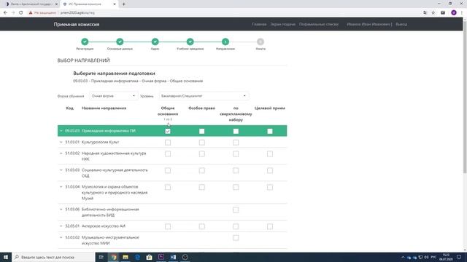Switch to Chrome on the taskbar
Viewport: 467px width, 262px height.
coord(114,257)
